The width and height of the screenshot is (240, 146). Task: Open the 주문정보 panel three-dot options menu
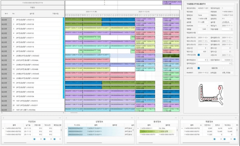click(60, 118)
